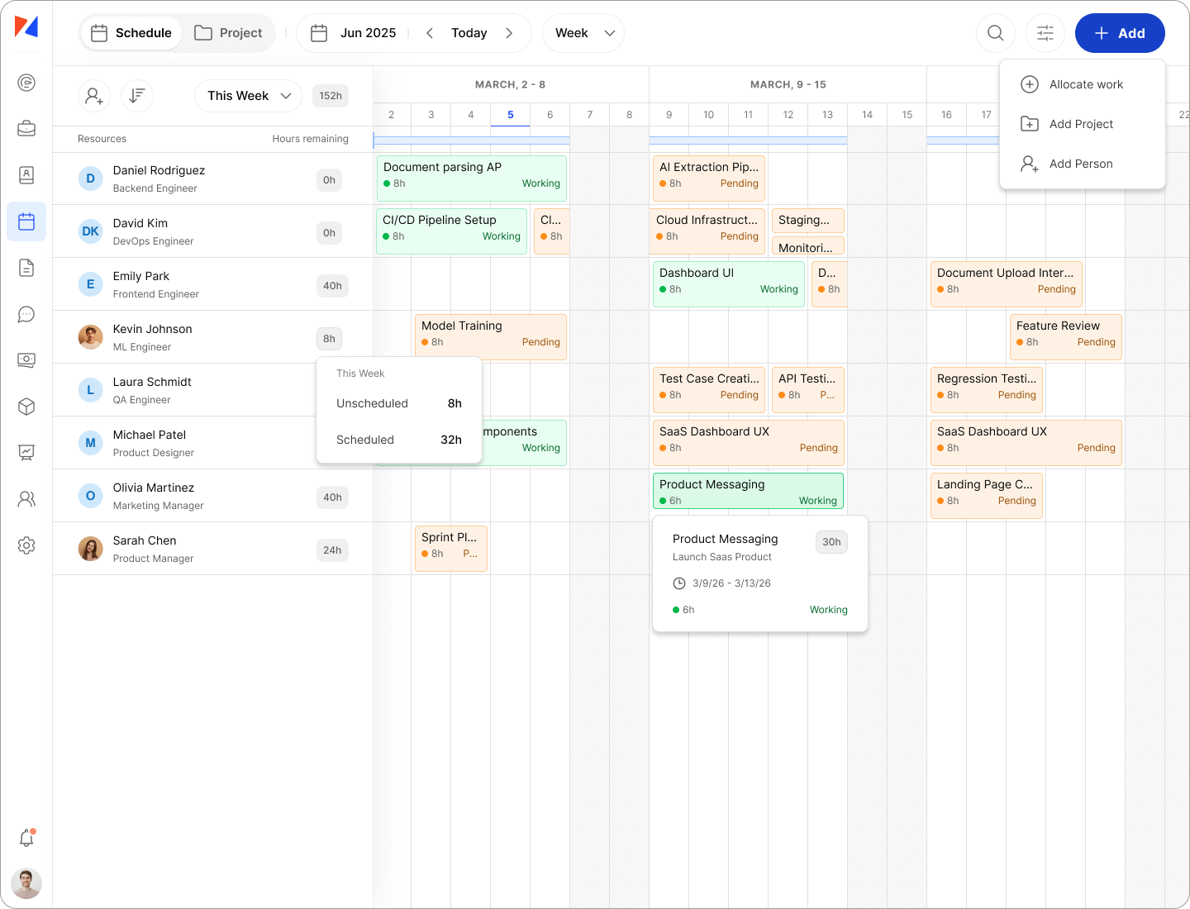Click the search magnifier icon

[996, 33]
